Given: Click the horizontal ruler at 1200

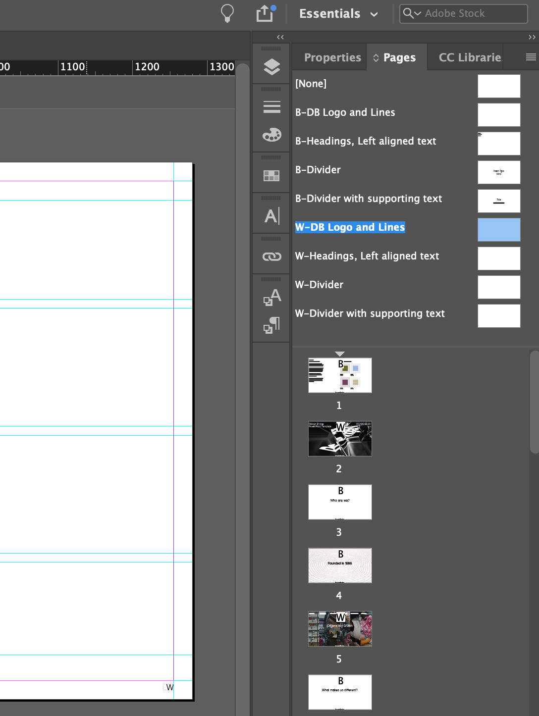Looking at the screenshot, I should 147,67.
